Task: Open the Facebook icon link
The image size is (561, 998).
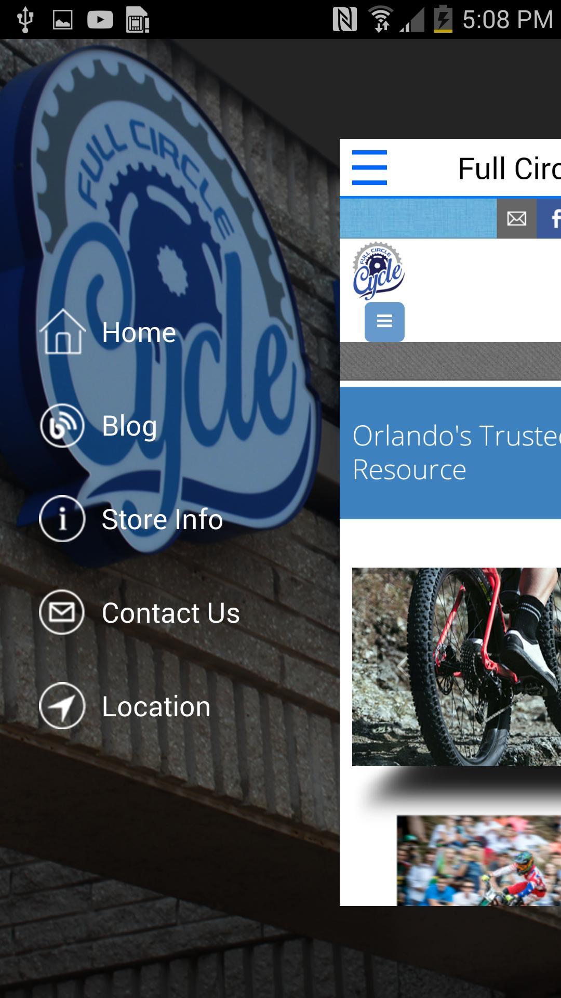Action: (x=550, y=218)
